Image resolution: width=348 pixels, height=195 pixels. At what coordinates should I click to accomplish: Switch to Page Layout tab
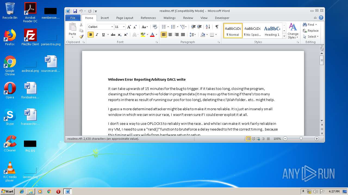coord(125,18)
